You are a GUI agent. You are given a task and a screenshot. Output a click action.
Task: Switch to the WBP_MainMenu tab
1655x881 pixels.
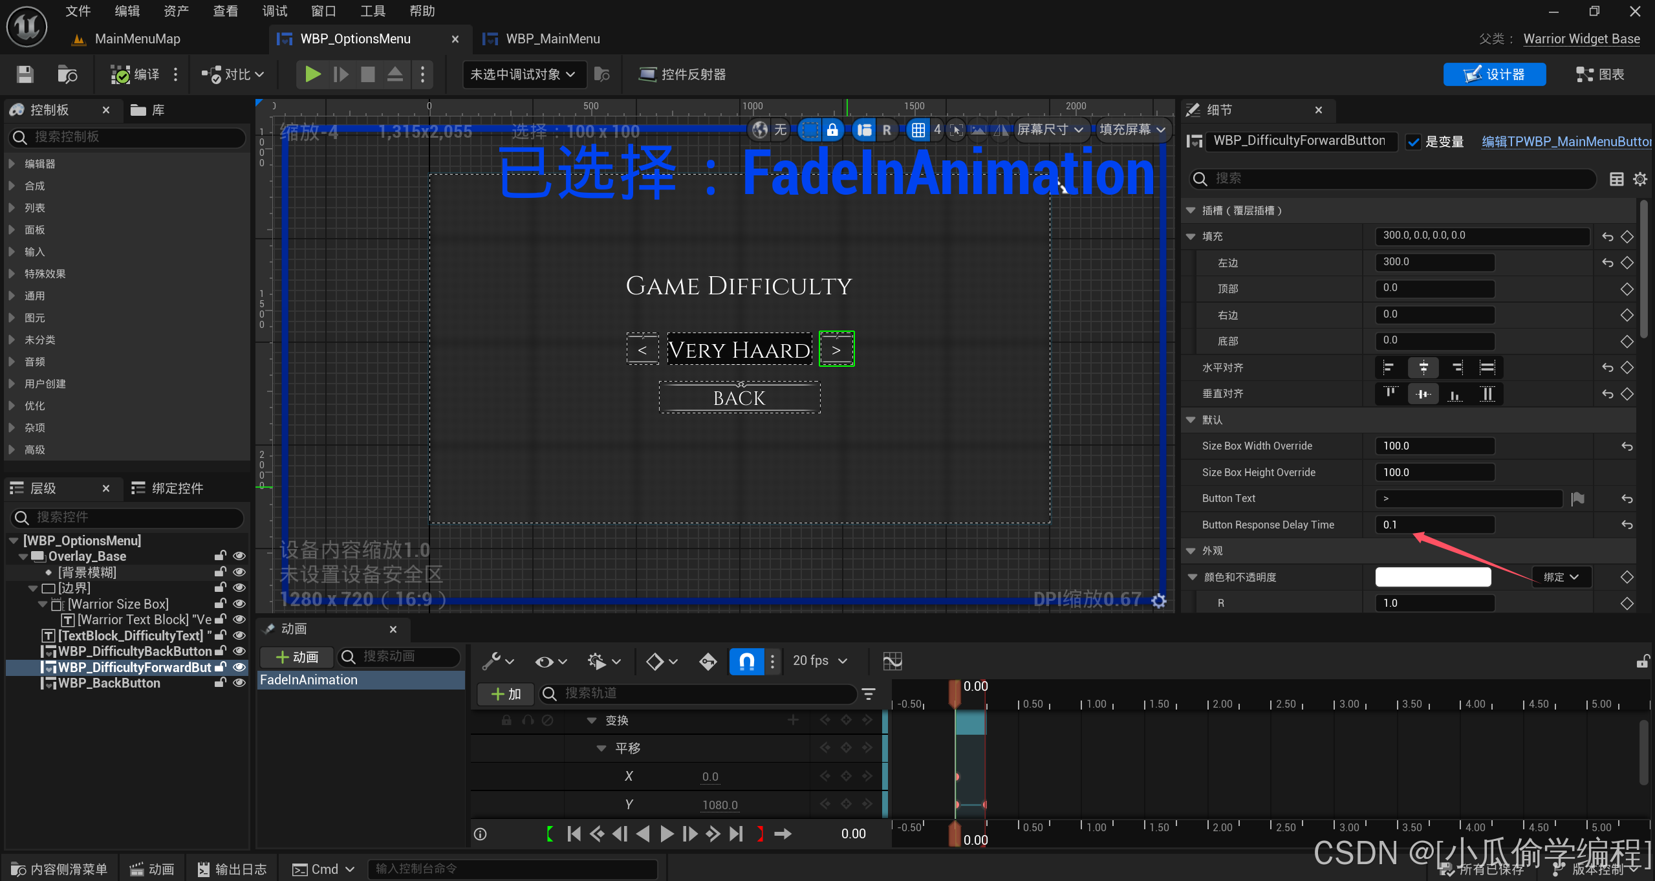(x=552, y=39)
